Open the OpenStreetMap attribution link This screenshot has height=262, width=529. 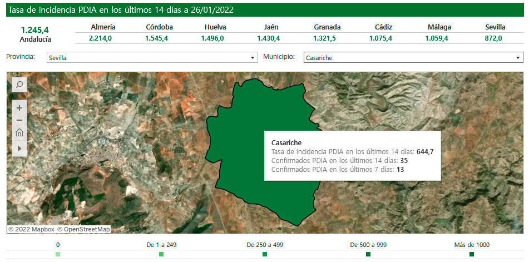tap(83, 229)
